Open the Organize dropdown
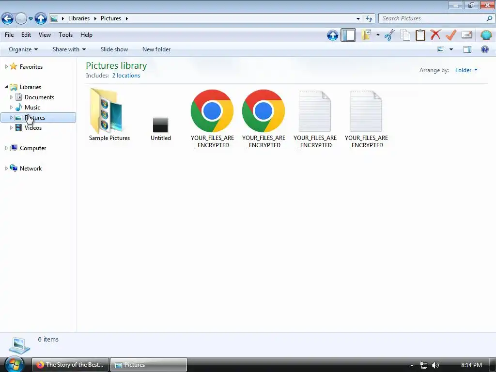Screen dimensions: 496x372 click(23, 49)
